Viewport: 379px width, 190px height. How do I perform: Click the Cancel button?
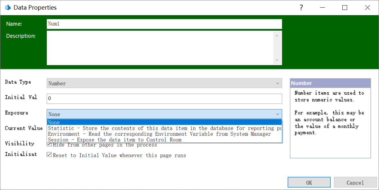click(x=355, y=183)
